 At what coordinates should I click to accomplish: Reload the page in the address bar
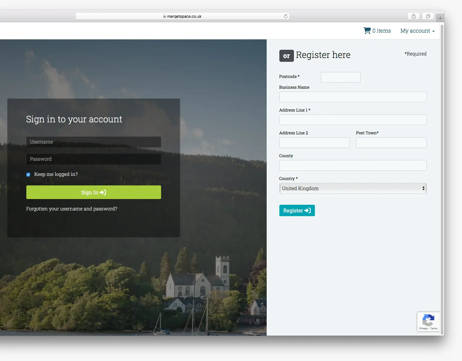(x=286, y=16)
